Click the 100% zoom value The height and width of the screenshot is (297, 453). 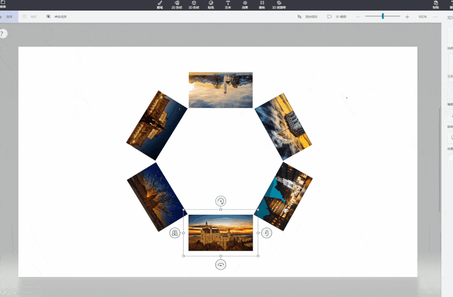[422, 17]
